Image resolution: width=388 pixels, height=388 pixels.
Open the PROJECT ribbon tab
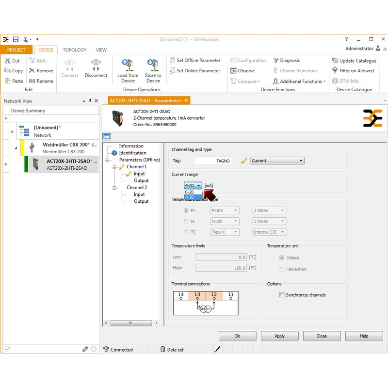pos(16,50)
